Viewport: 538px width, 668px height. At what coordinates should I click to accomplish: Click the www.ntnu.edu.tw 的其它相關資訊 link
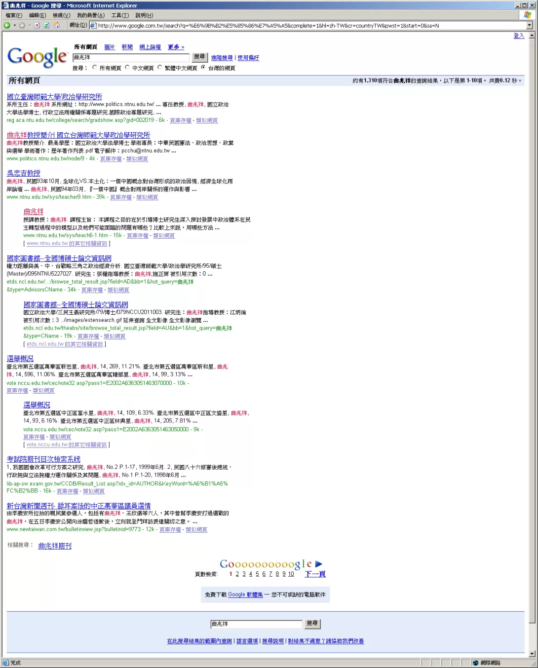tap(67, 243)
